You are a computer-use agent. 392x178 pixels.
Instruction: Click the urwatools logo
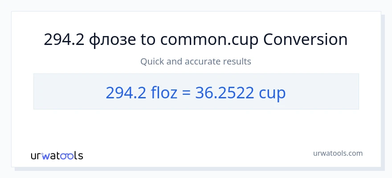[x=57, y=155]
